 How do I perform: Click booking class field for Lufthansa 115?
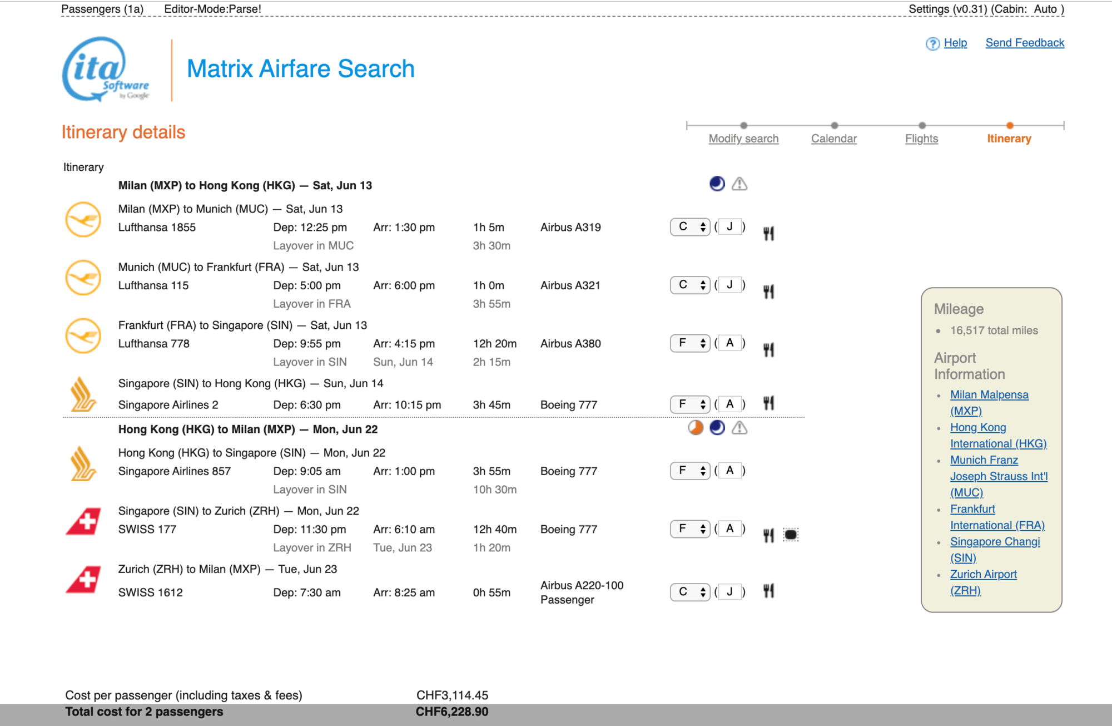click(x=729, y=285)
